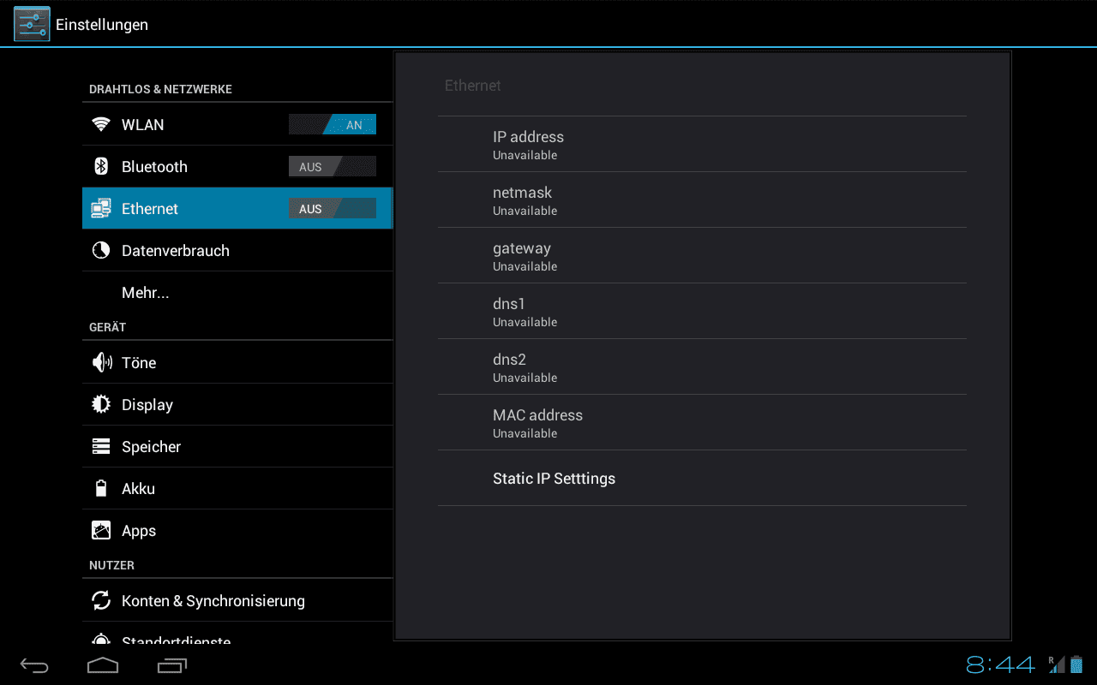Click the battery status icon
This screenshot has width=1097, height=685.
(x=1076, y=664)
